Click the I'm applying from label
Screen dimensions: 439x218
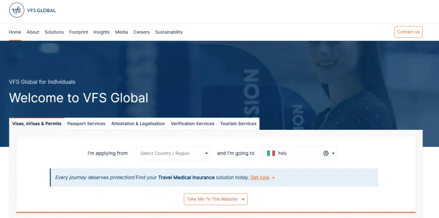[108, 153]
